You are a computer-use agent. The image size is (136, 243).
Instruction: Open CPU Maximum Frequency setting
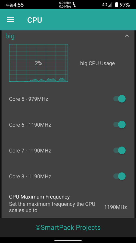click(x=68, y=204)
